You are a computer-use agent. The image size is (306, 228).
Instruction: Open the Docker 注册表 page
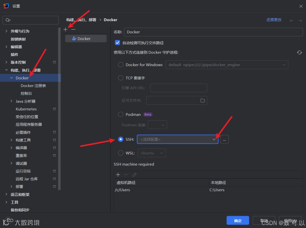pyautogui.click(x=33, y=86)
